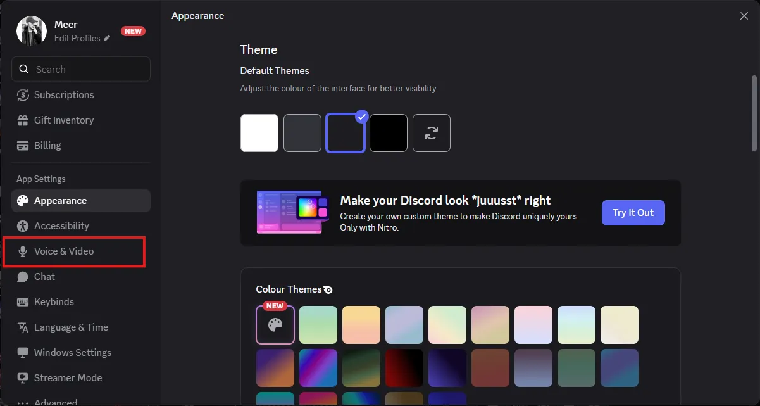
Task: Click the Edit Profiles link
Action: pyautogui.click(x=77, y=39)
